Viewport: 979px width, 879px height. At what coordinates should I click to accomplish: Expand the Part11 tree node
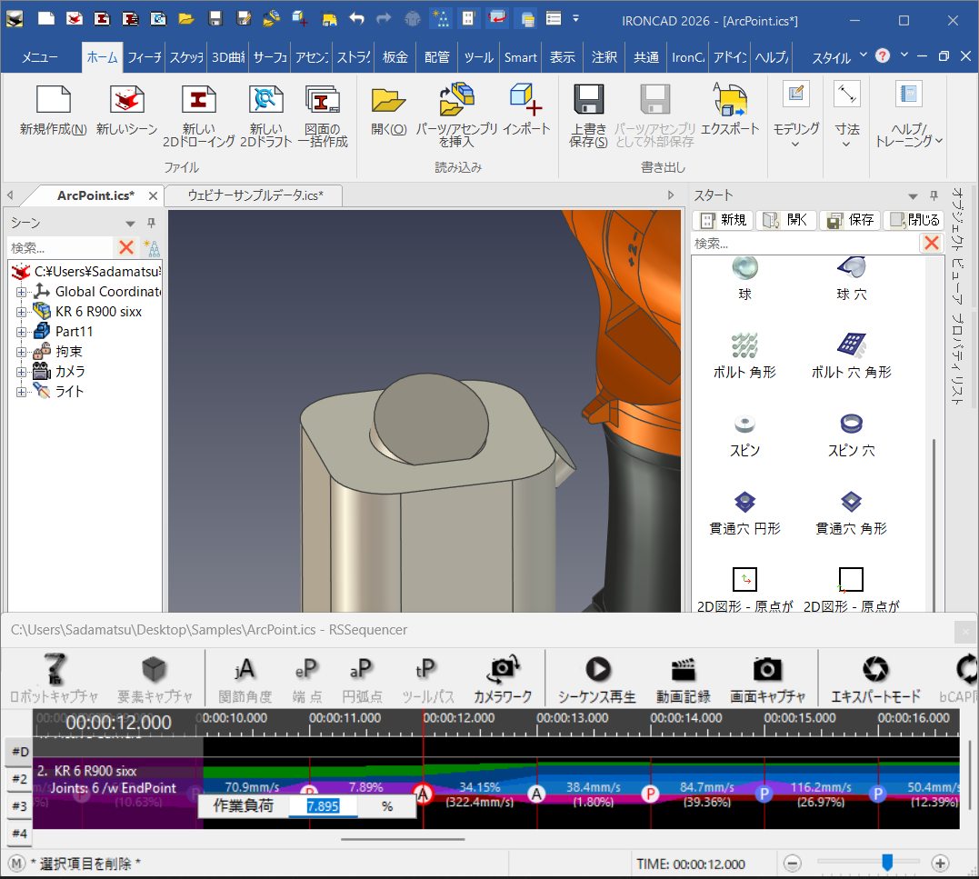(x=21, y=332)
